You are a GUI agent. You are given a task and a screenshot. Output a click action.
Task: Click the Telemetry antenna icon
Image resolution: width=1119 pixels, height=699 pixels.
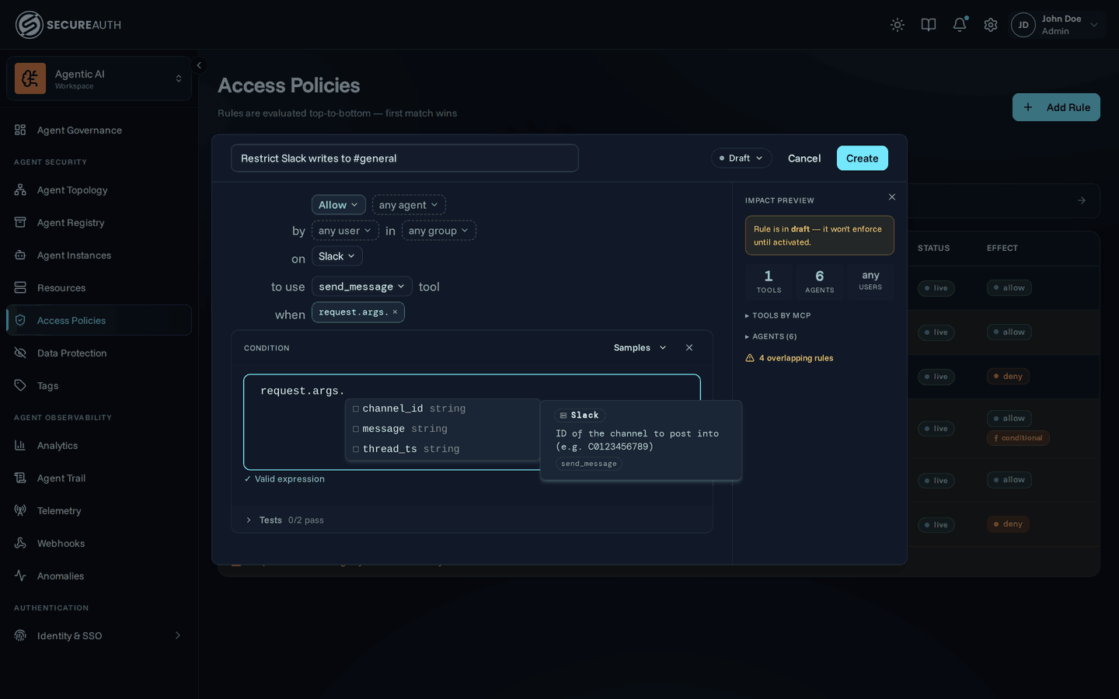20,510
